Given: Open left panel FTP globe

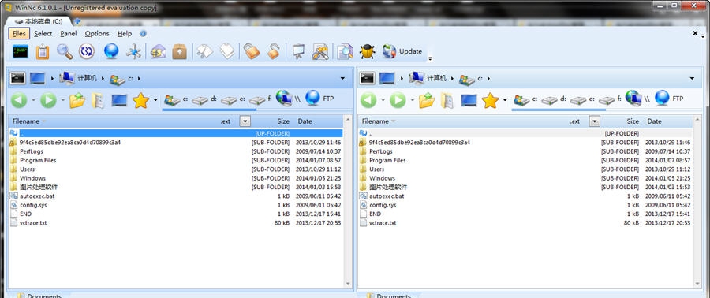Looking at the screenshot, I should point(319,99).
